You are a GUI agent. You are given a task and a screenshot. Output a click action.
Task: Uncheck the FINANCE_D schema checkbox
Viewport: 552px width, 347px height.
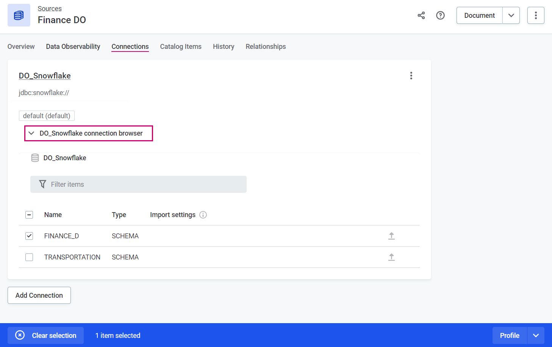point(29,236)
